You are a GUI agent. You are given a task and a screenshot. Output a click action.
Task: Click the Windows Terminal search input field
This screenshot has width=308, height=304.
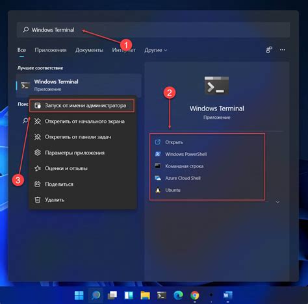(x=153, y=30)
